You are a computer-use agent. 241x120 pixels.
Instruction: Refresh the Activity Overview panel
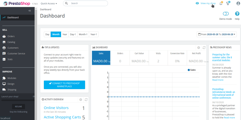tap(86, 99)
